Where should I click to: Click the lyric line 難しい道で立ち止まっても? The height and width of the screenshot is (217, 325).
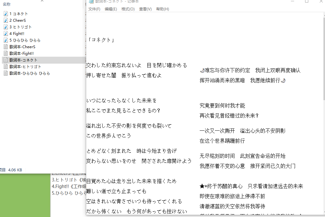(116, 191)
